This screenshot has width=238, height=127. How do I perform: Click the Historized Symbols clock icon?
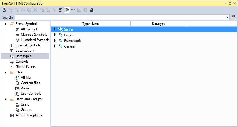17,40
